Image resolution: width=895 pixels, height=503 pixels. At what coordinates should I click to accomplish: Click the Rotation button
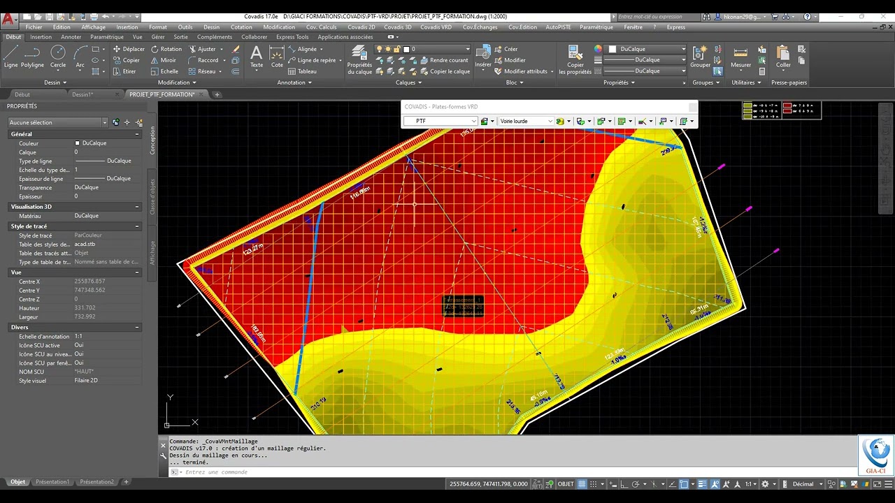click(x=166, y=49)
